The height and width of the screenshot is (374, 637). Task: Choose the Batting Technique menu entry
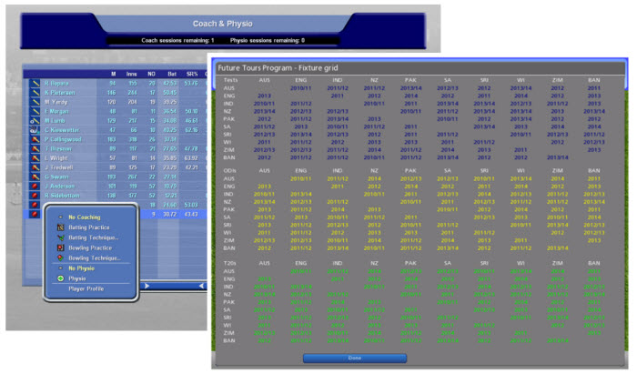click(x=95, y=237)
